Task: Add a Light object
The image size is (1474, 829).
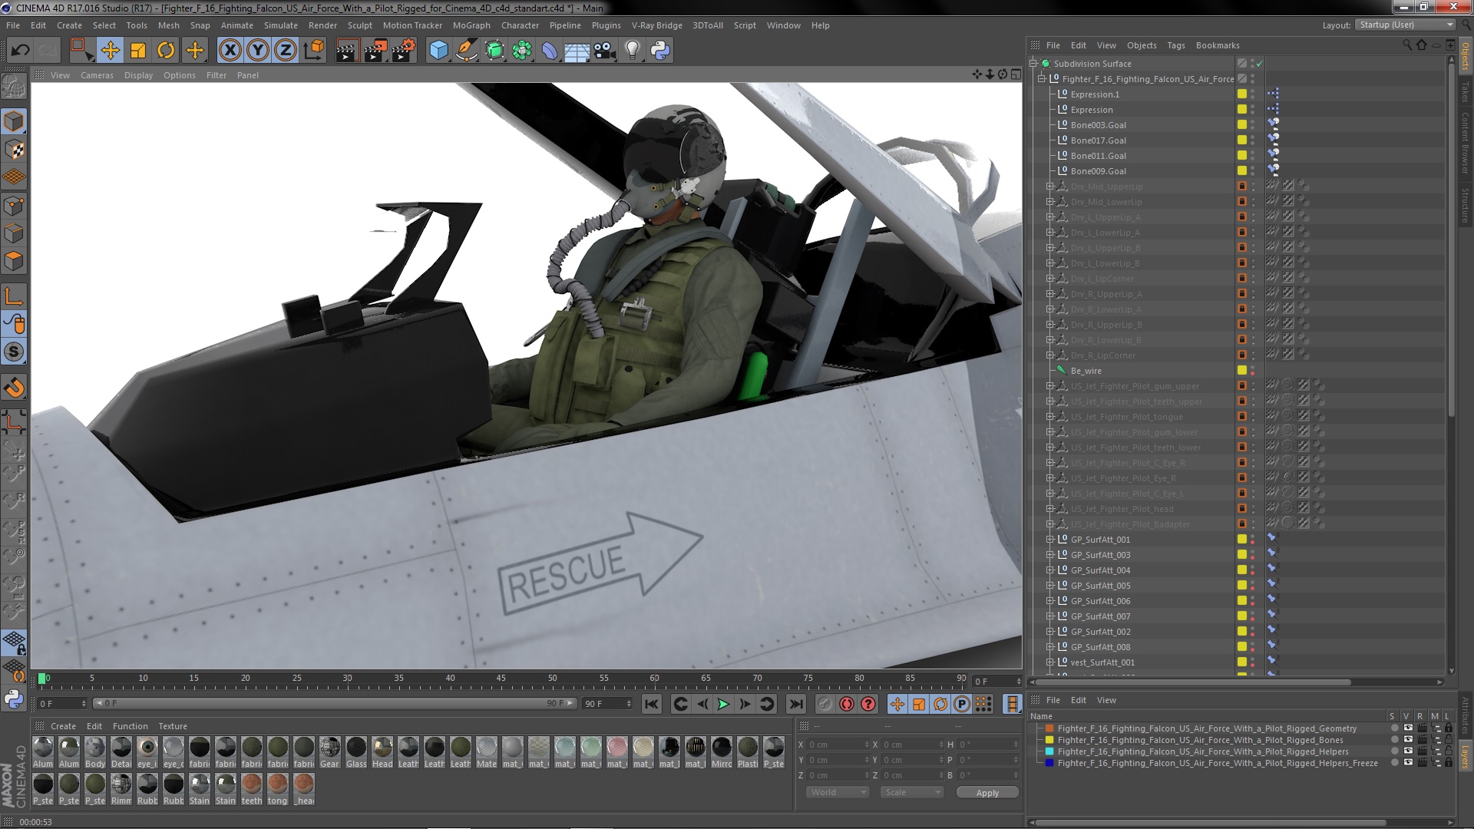Action: (633, 51)
